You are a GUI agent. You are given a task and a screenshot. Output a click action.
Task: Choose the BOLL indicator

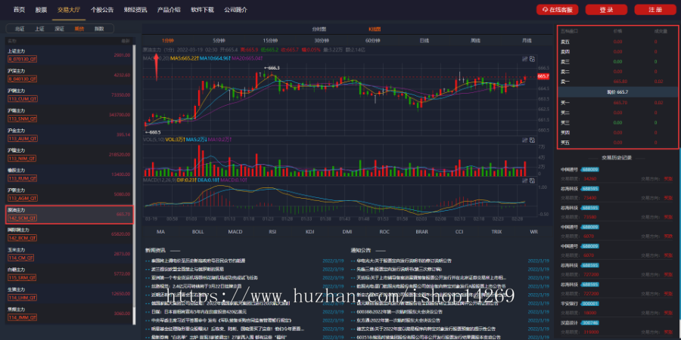click(x=197, y=232)
